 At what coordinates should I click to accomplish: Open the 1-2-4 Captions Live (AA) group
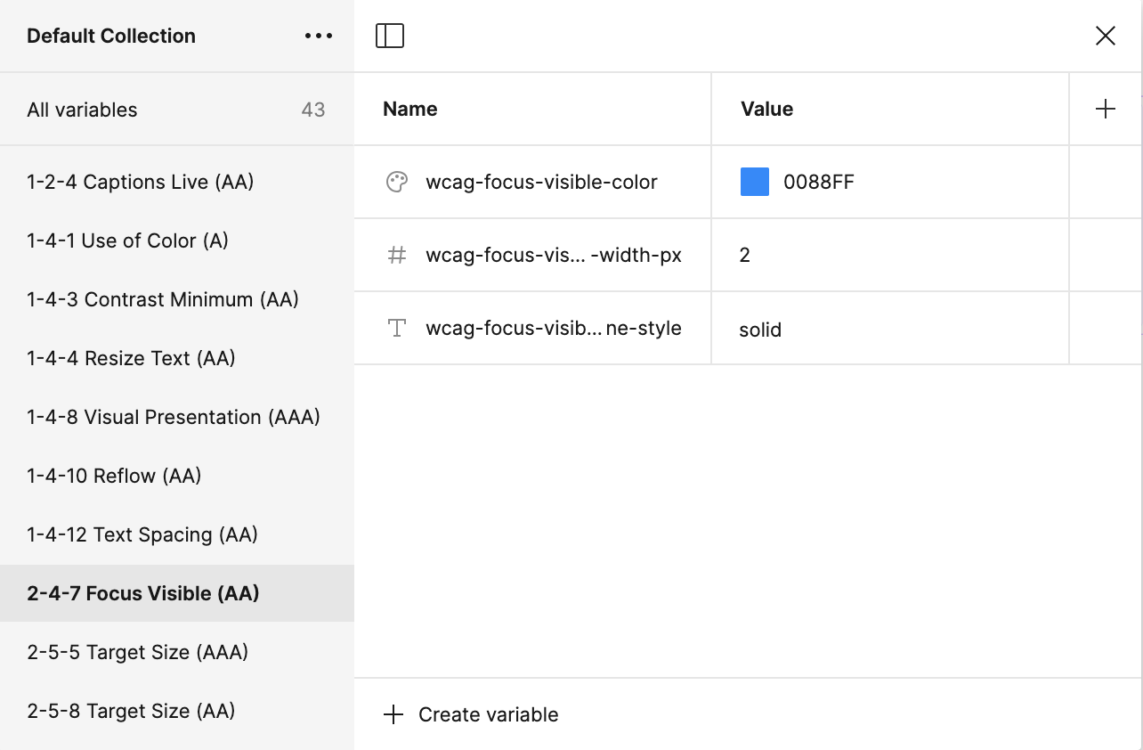(x=141, y=182)
